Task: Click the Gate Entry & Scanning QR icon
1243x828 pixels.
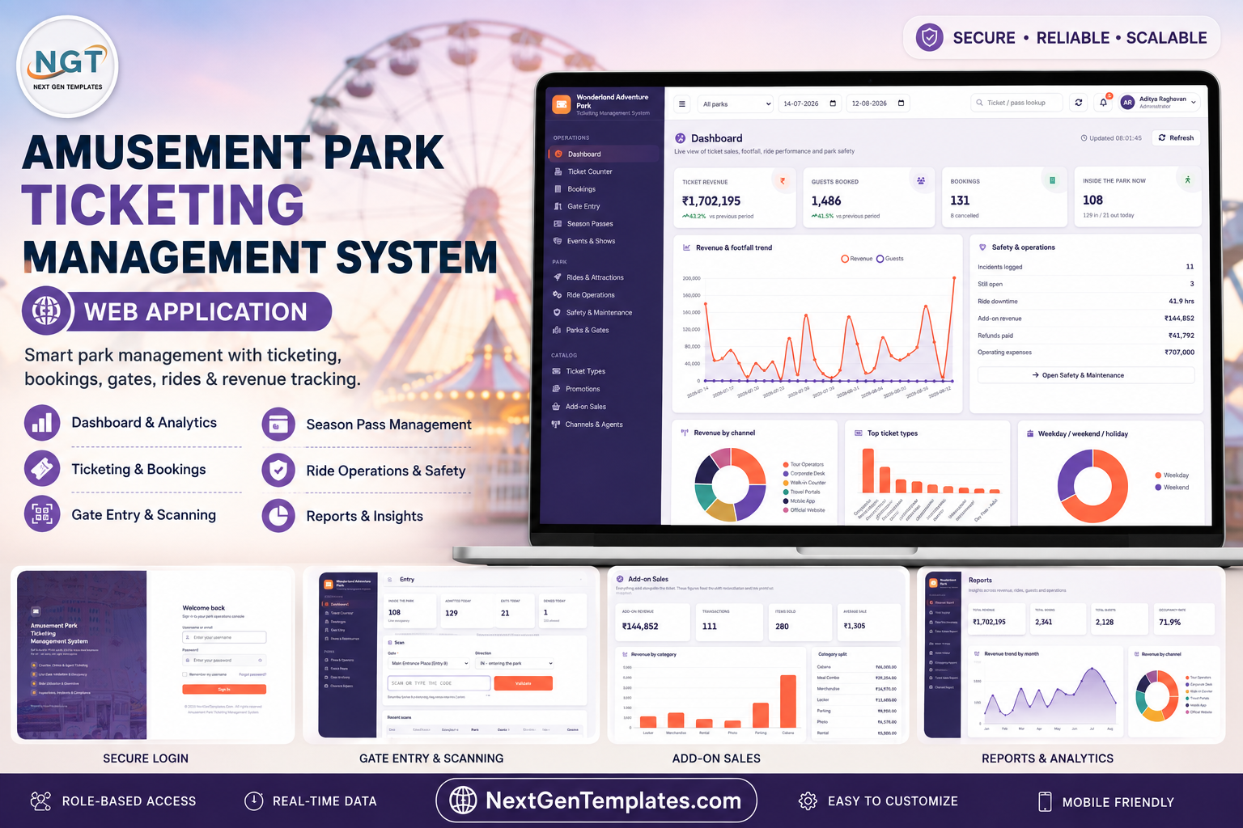Action: [x=42, y=514]
